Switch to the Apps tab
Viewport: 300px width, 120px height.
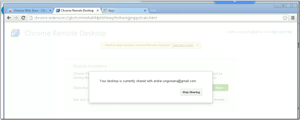click(125, 10)
